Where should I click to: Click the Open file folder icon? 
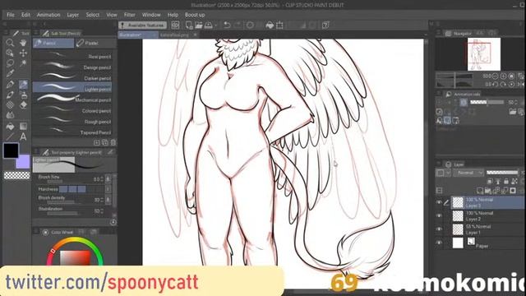(x=199, y=25)
